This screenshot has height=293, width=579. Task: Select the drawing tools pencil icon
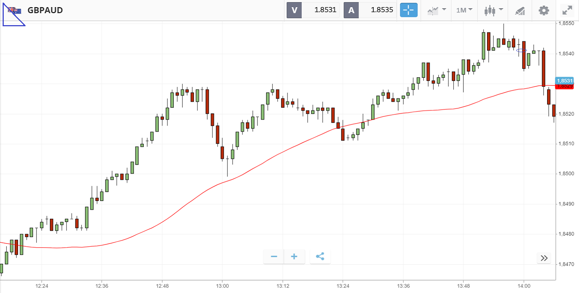(x=520, y=11)
